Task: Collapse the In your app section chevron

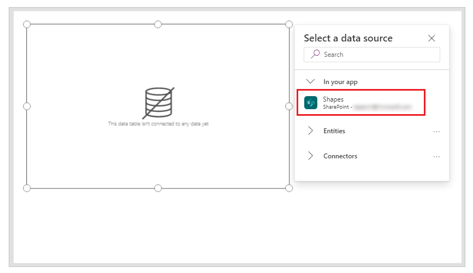Action: point(311,81)
